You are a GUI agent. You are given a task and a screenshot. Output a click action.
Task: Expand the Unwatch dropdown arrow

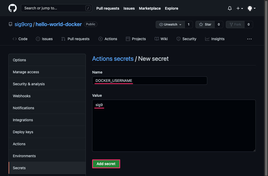point(180,25)
